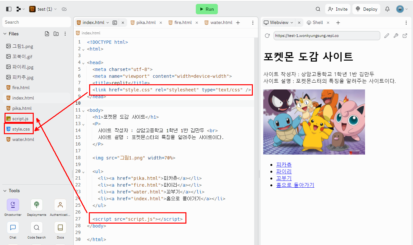Close the index.html editor tab
Viewport: 413px width, 245px height.
[x=123, y=23]
